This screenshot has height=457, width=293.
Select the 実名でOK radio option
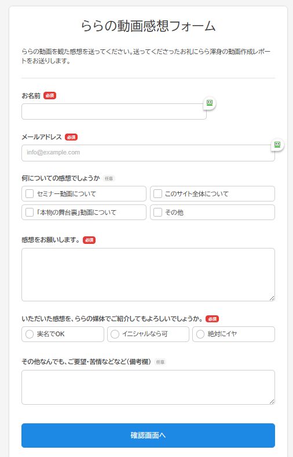pos(30,334)
